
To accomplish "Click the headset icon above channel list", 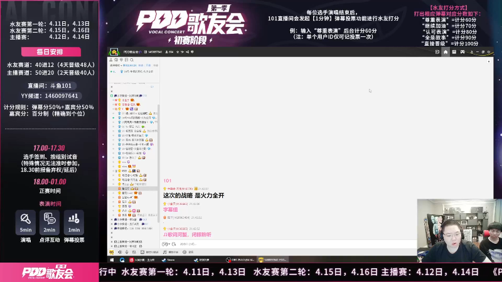I will (x=116, y=60).
